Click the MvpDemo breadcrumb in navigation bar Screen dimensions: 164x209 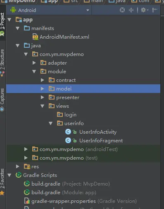coord(18,1)
